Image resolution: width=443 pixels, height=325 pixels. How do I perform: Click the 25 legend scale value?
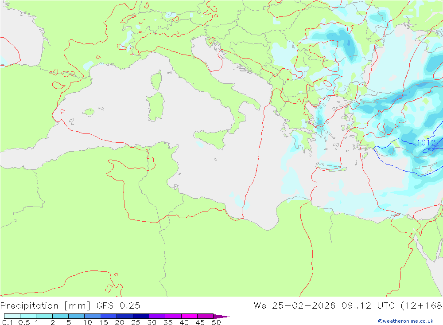coord(136,322)
